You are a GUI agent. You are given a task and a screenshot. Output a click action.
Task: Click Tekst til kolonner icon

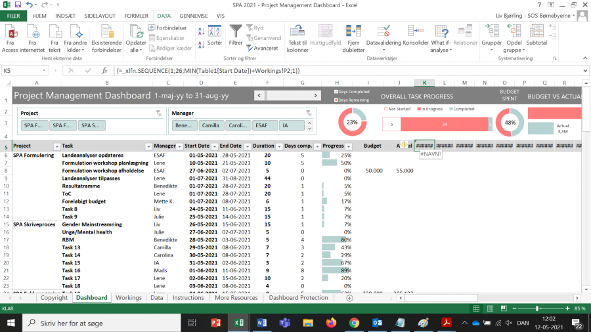click(297, 31)
